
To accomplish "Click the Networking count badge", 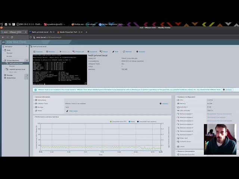I will pos(27,78).
